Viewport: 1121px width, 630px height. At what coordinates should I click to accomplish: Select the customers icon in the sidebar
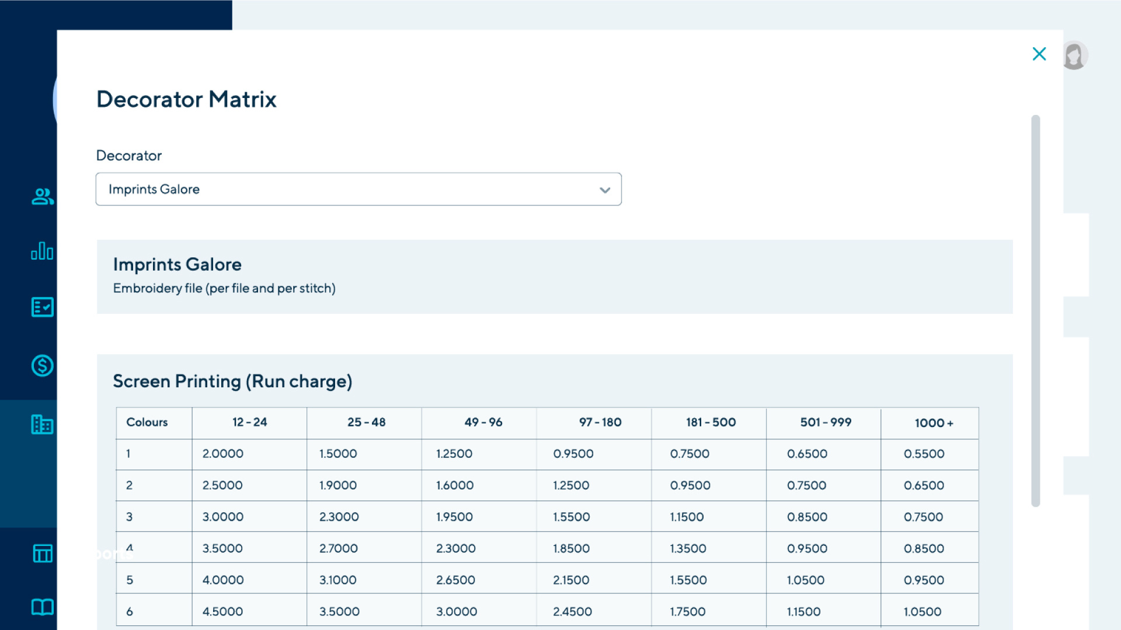[x=41, y=197]
